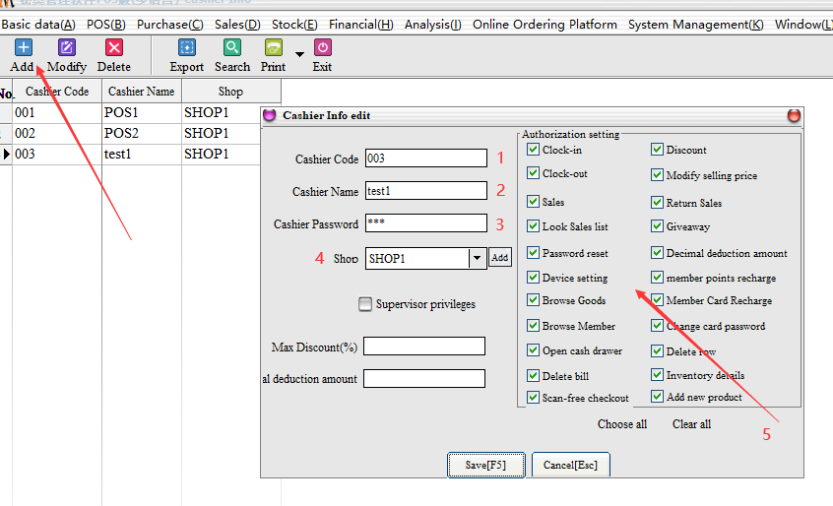Click the Exit toolbar icon
This screenshot has width=833, height=506.
click(x=322, y=47)
